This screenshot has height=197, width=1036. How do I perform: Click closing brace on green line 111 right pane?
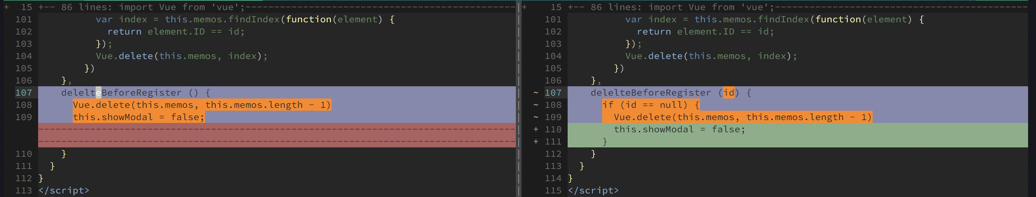(x=604, y=142)
